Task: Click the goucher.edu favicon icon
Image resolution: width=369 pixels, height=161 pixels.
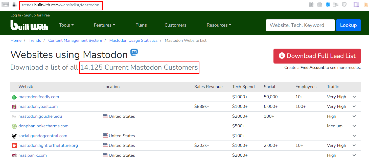Action: 14,116
